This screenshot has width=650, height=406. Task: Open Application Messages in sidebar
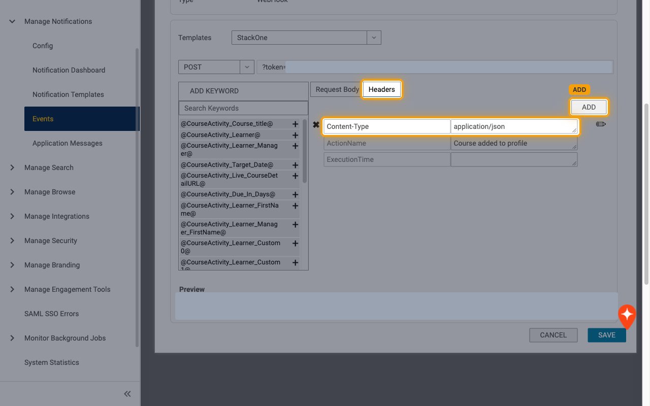(x=68, y=143)
